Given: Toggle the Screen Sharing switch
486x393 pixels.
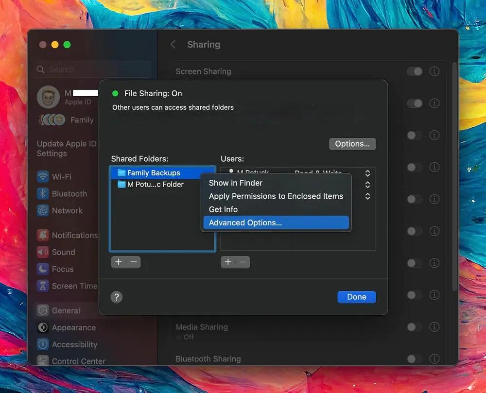Looking at the screenshot, I should tap(415, 71).
